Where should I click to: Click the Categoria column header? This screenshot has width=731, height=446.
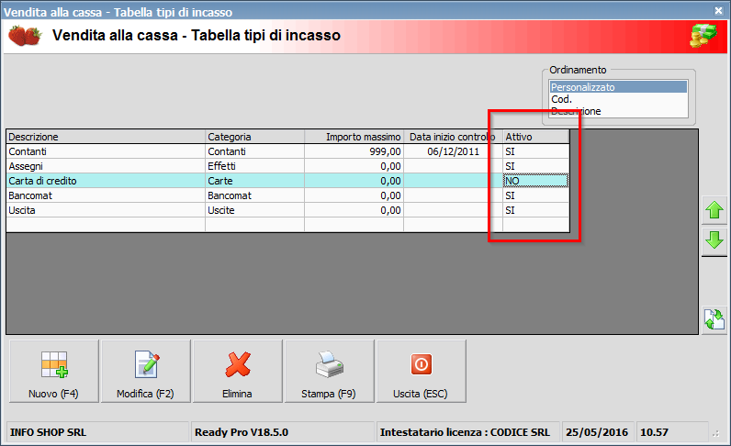(255, 137)
